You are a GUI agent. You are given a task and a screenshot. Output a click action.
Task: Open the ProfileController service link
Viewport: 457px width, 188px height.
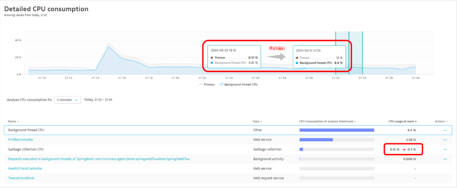[21, 140]
